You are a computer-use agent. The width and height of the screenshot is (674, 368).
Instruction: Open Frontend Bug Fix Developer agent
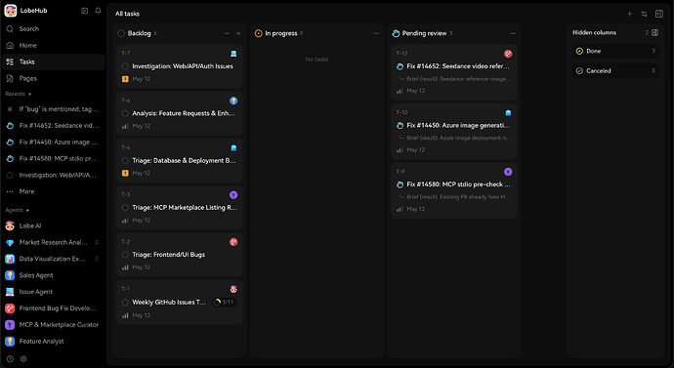click(54, 307)
